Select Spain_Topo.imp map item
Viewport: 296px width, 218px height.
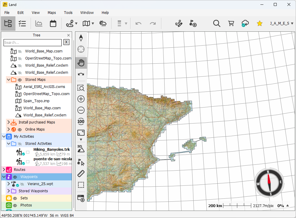tap(36, 101)
